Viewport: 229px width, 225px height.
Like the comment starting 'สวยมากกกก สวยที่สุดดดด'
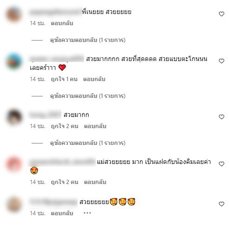click(x=222, y=61)
